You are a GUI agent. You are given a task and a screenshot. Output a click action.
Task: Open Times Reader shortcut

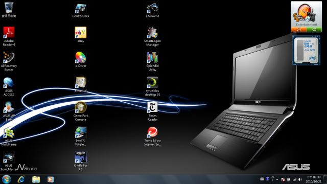click(x=152, y=111)
